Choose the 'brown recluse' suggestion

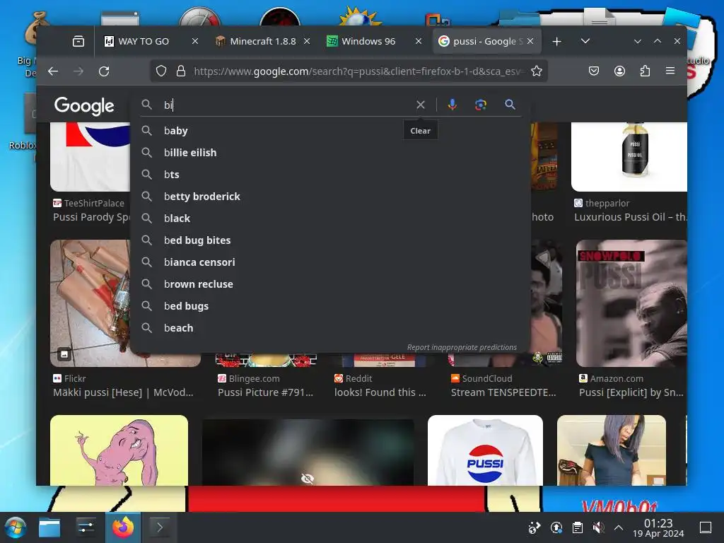329,284
